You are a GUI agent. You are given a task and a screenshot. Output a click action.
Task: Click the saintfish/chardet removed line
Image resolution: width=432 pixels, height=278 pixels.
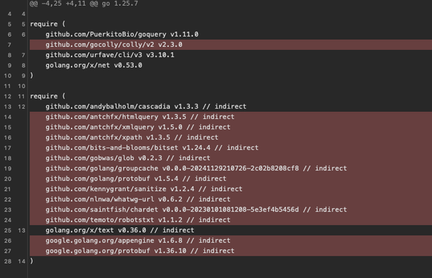click(230, 209)
